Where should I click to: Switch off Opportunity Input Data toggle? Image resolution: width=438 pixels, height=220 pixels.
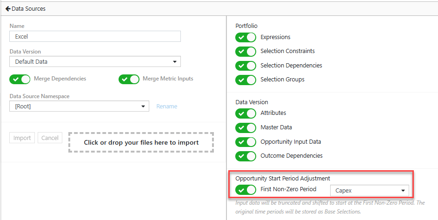click(246, 142)
